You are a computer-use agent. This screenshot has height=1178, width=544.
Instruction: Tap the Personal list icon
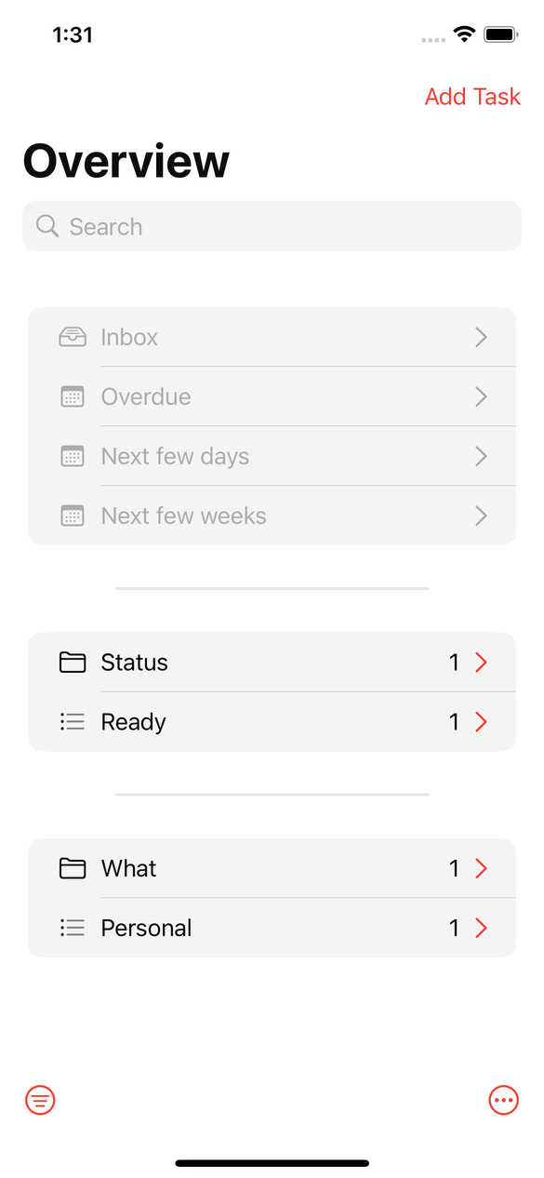pos(73,928)
